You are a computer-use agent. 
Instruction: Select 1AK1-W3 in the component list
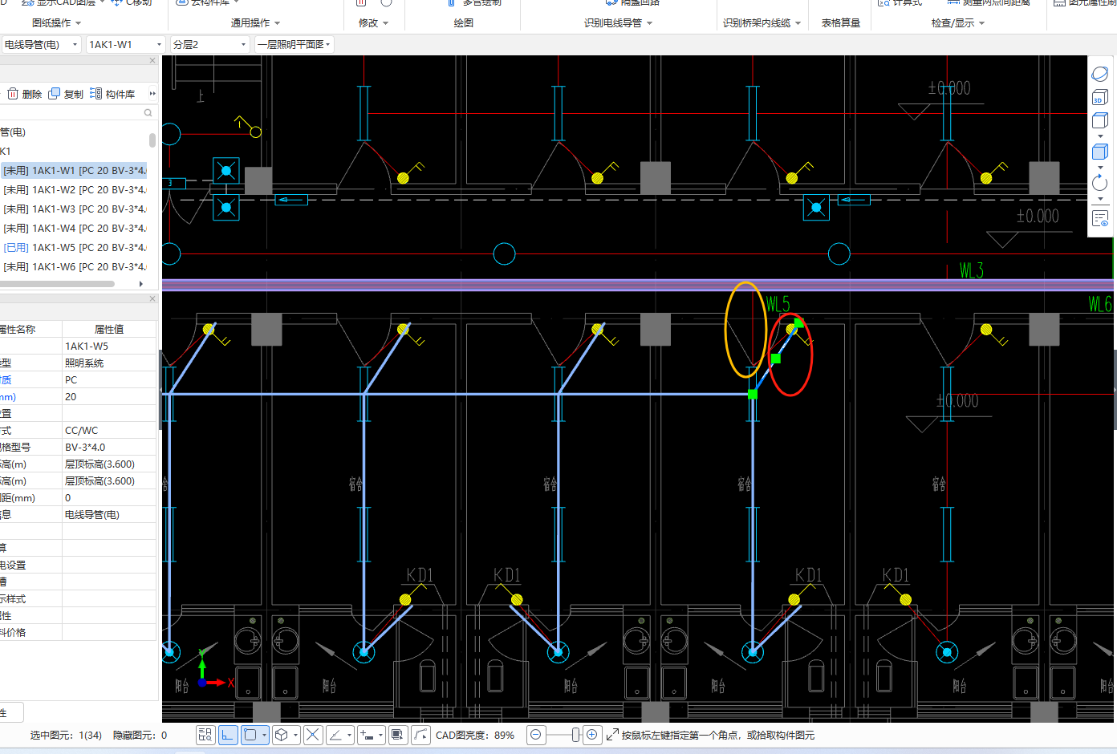pos(74,209)
